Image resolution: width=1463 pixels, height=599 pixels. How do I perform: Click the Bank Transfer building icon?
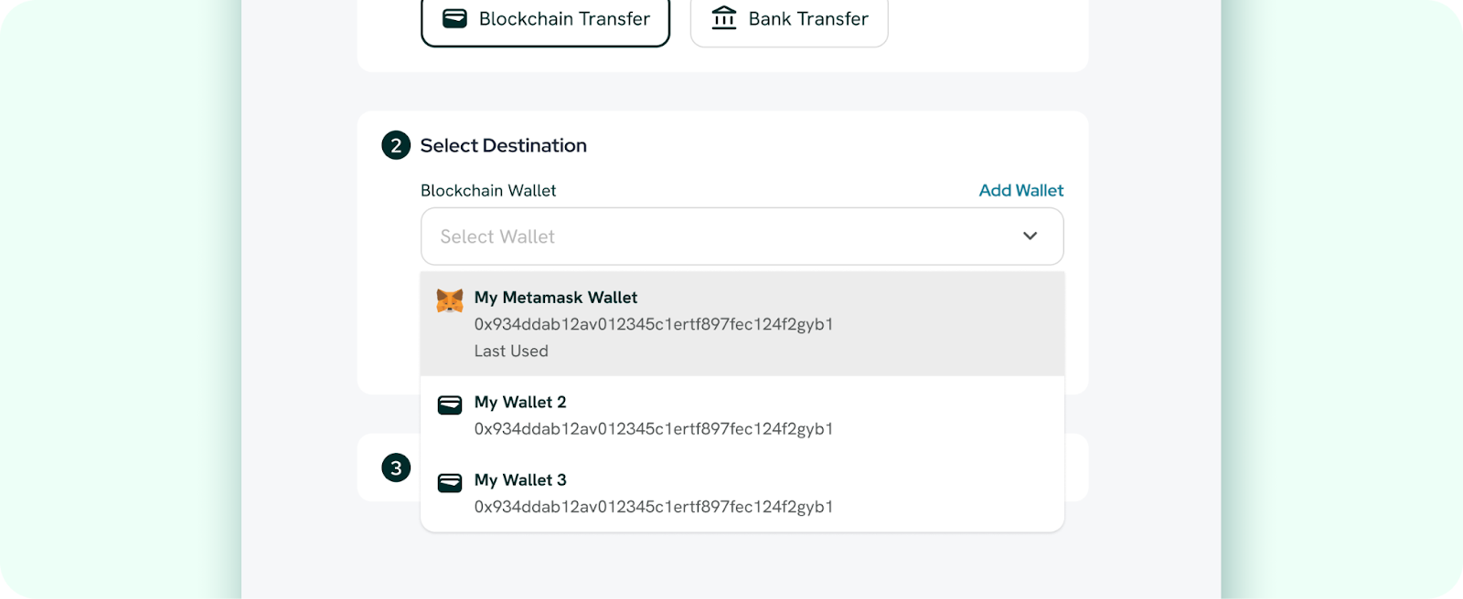[x=724, y=18]
